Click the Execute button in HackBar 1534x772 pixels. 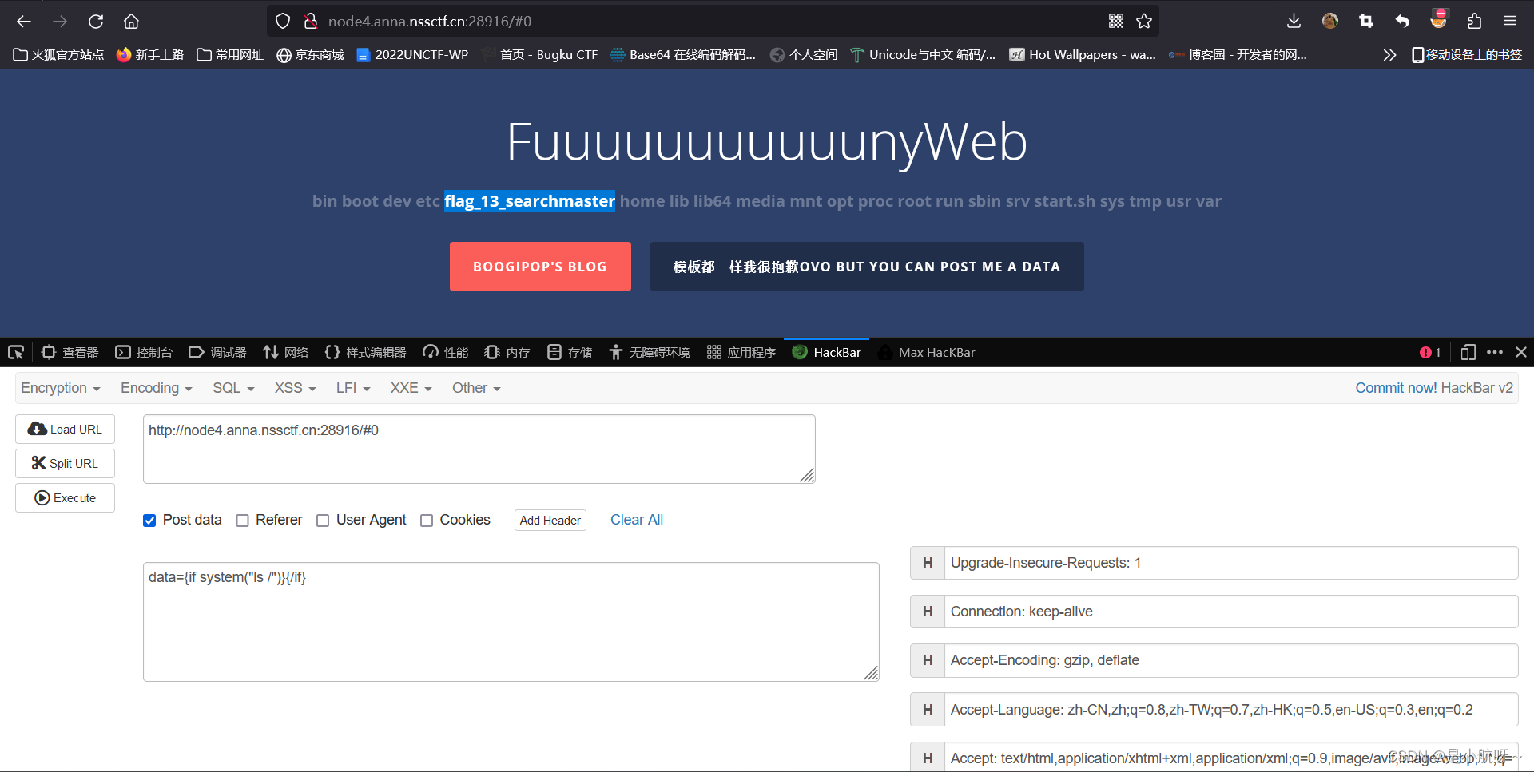pyautogui.click(x=65, y=497)
